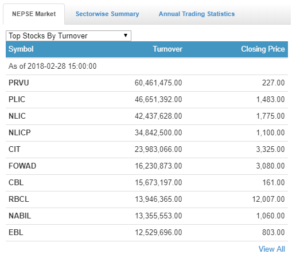Open the Top Stocks By Turnover dropdown
The image size is (296, 262).
68,36
